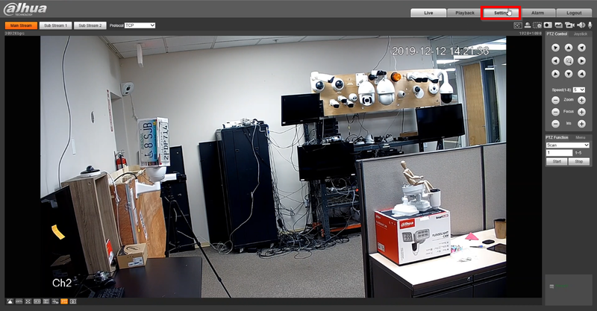This screenshot has width=597, height=311.
Task: Click the regional focus icon in top toolbar
Action: click(517, 25)
